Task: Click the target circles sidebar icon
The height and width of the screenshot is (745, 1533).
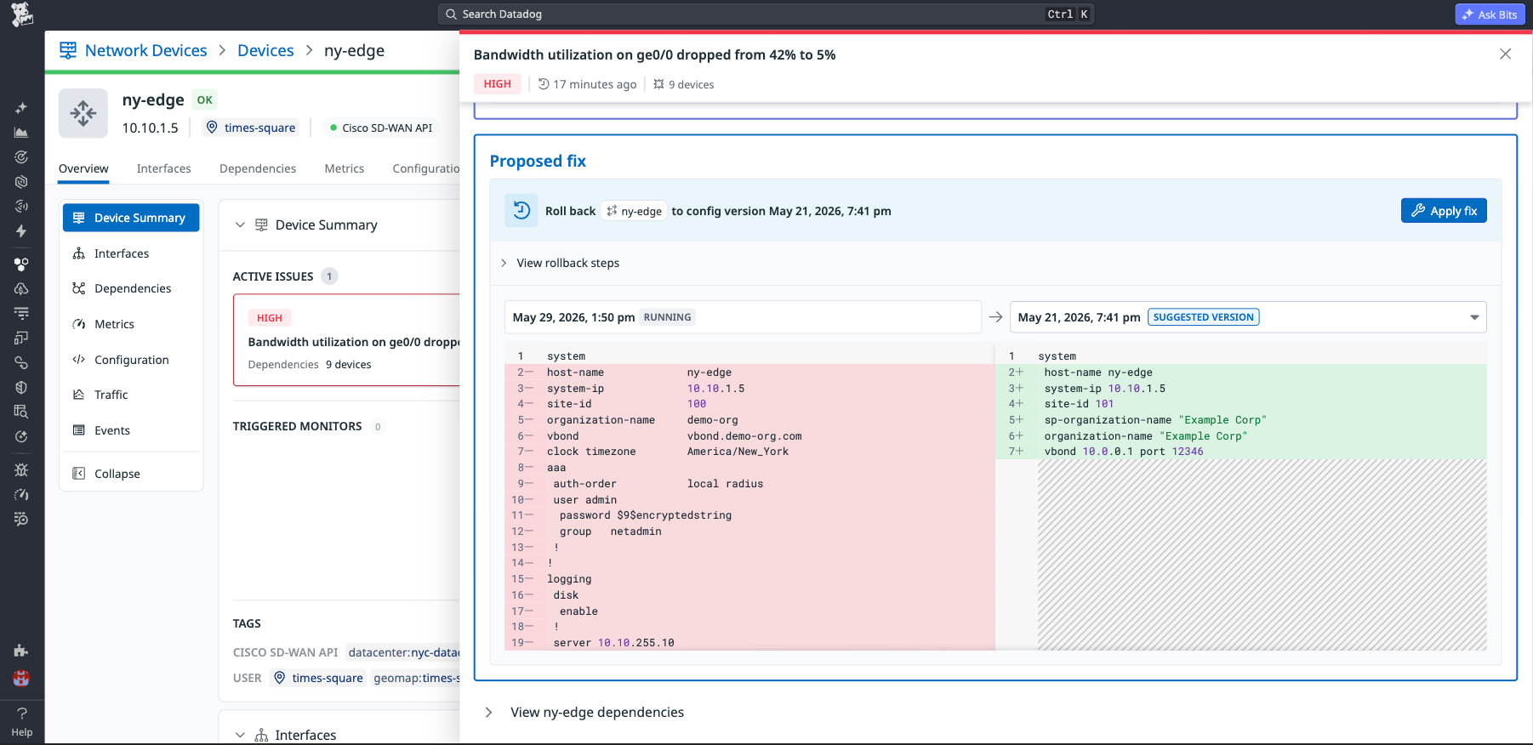Action: tap(21, 157)
